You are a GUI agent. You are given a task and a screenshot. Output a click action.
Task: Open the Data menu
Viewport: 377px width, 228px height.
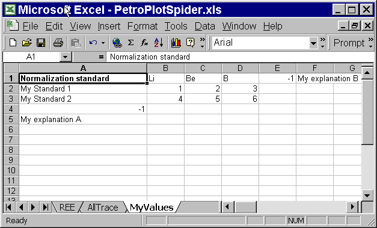pyautogui.click(x=204, y=26)
